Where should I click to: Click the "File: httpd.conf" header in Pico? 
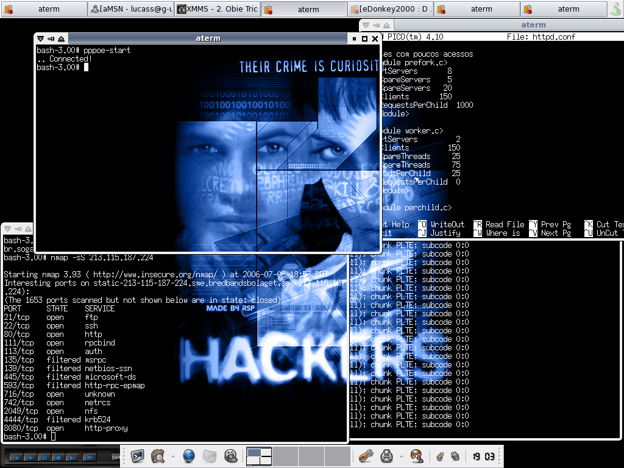pos(541,37)
